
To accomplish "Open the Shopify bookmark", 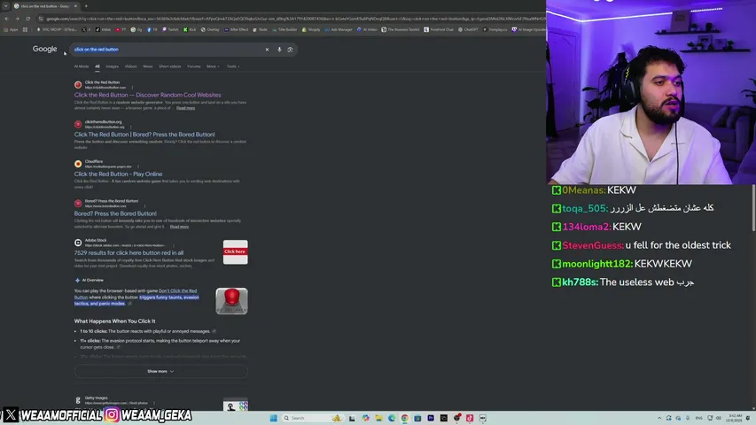I will pos(311,29).
